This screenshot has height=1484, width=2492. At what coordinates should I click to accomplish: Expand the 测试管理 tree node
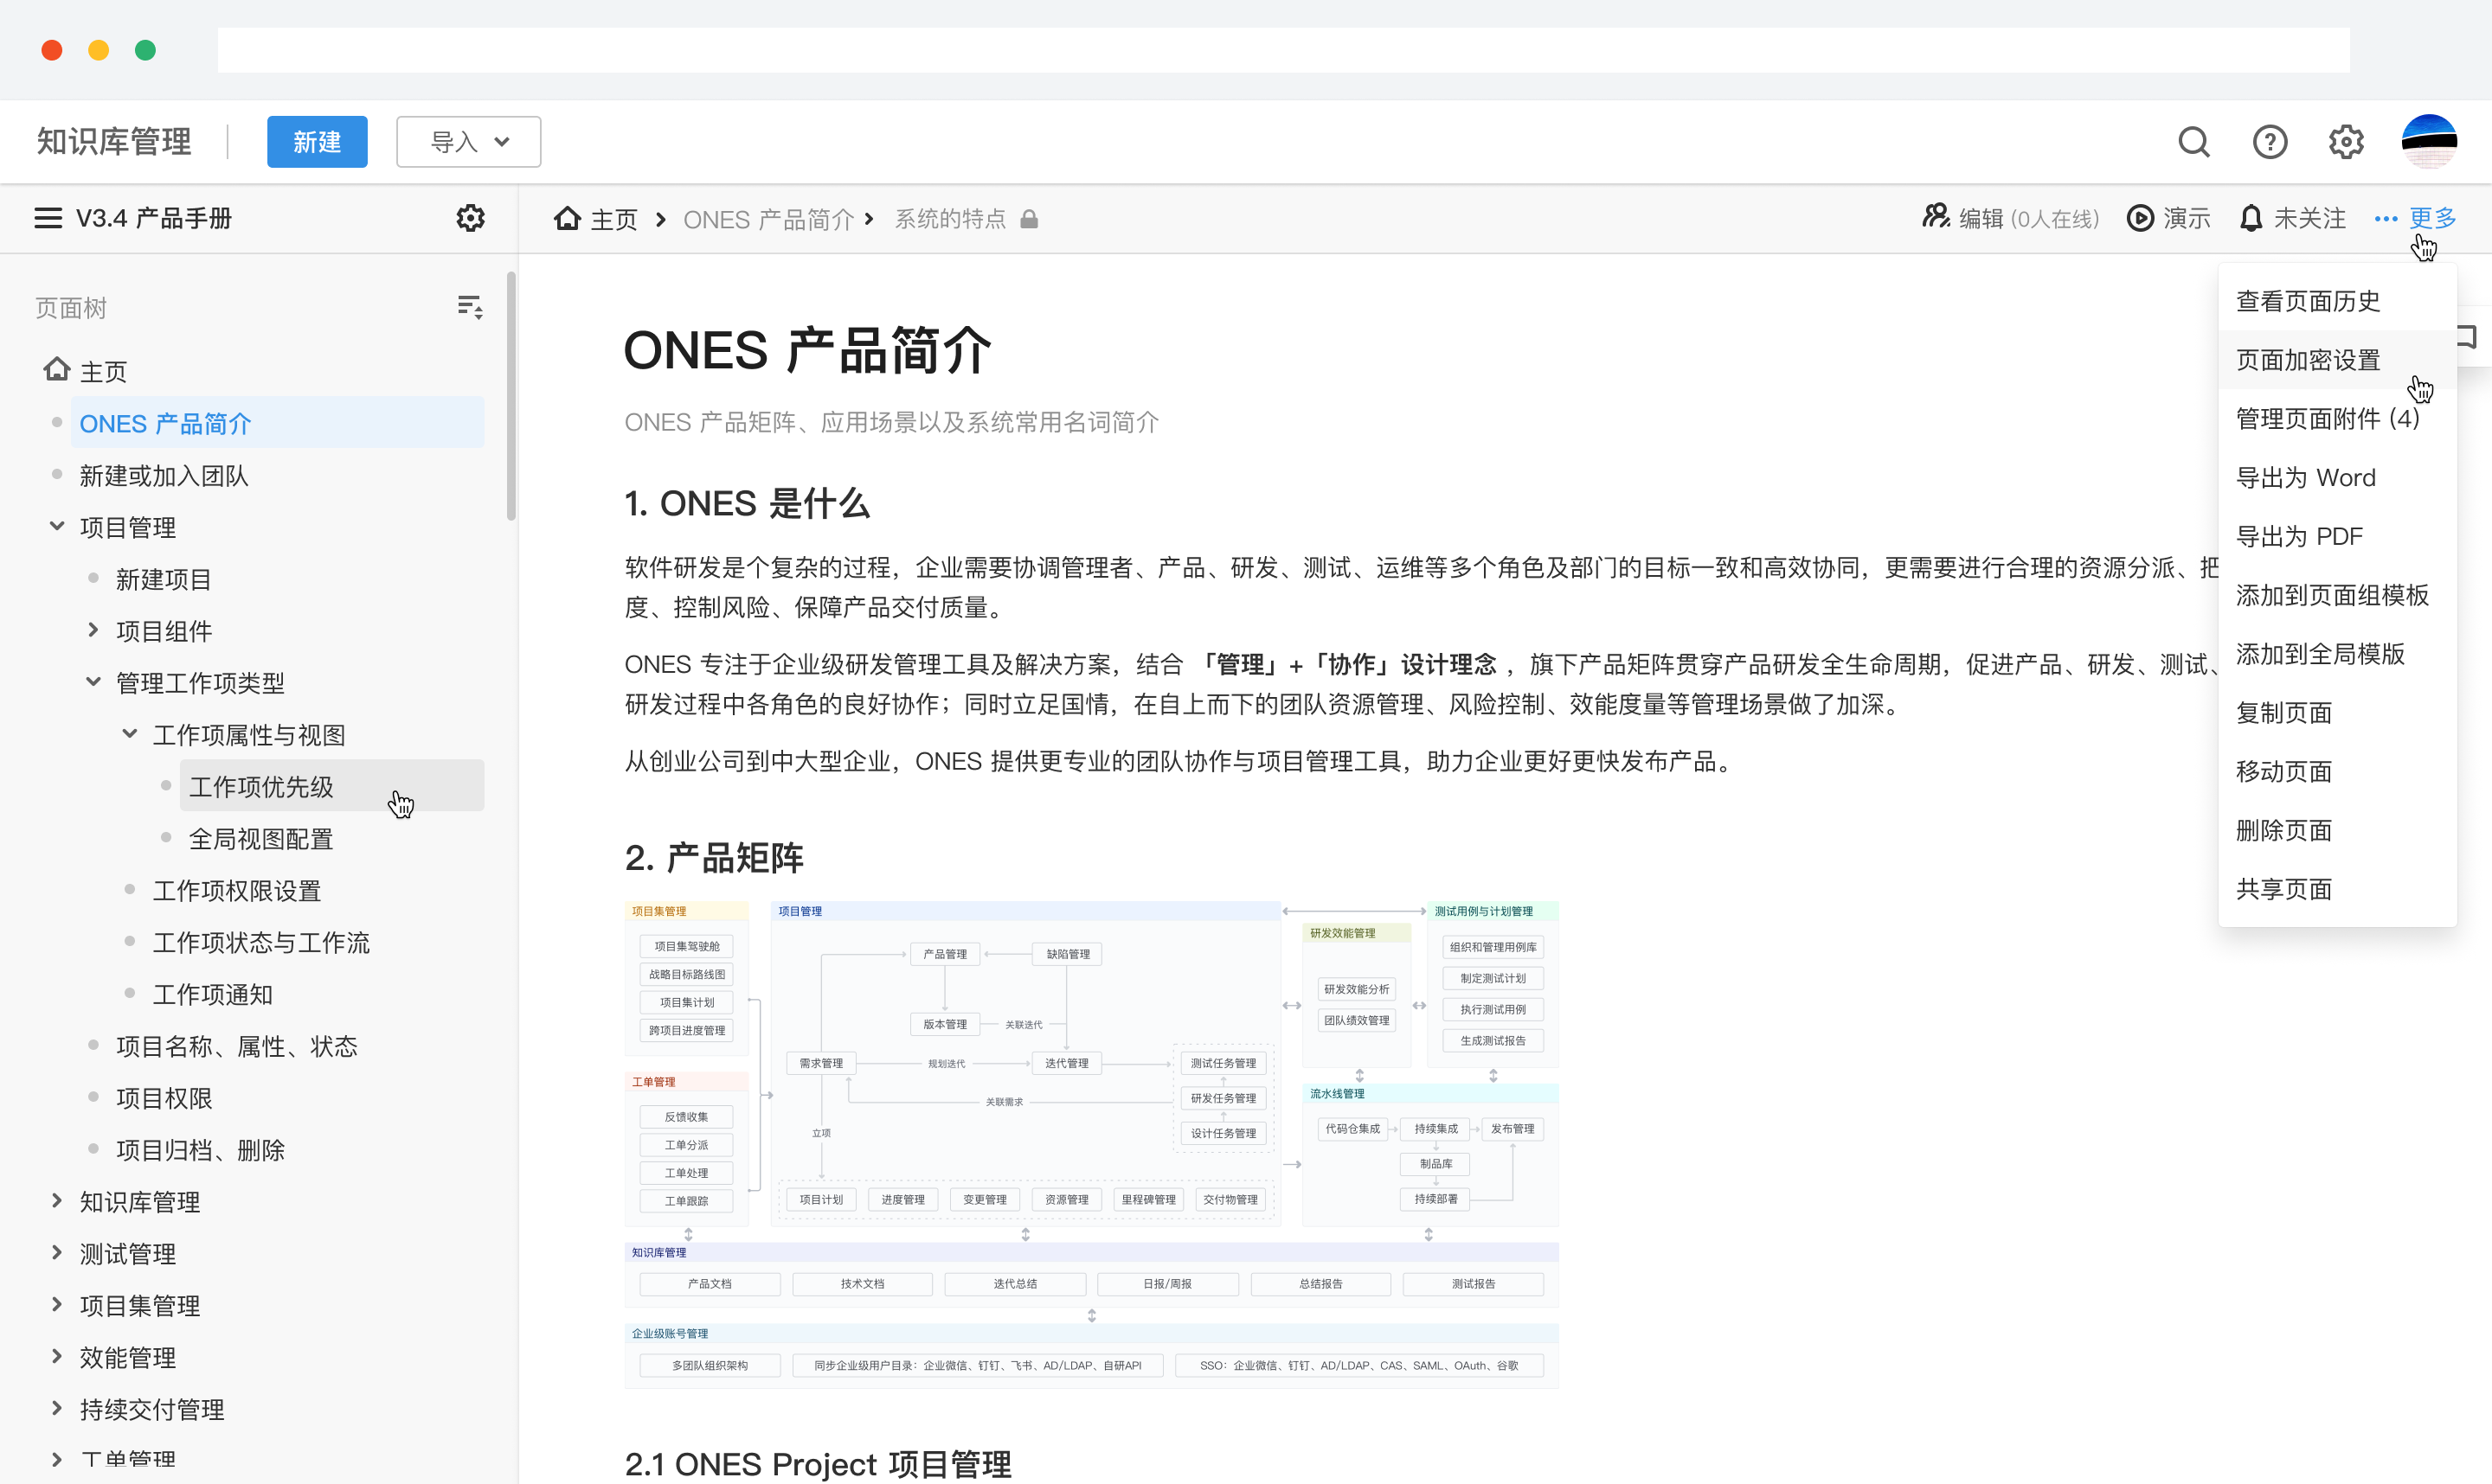tap(56, 1253)
